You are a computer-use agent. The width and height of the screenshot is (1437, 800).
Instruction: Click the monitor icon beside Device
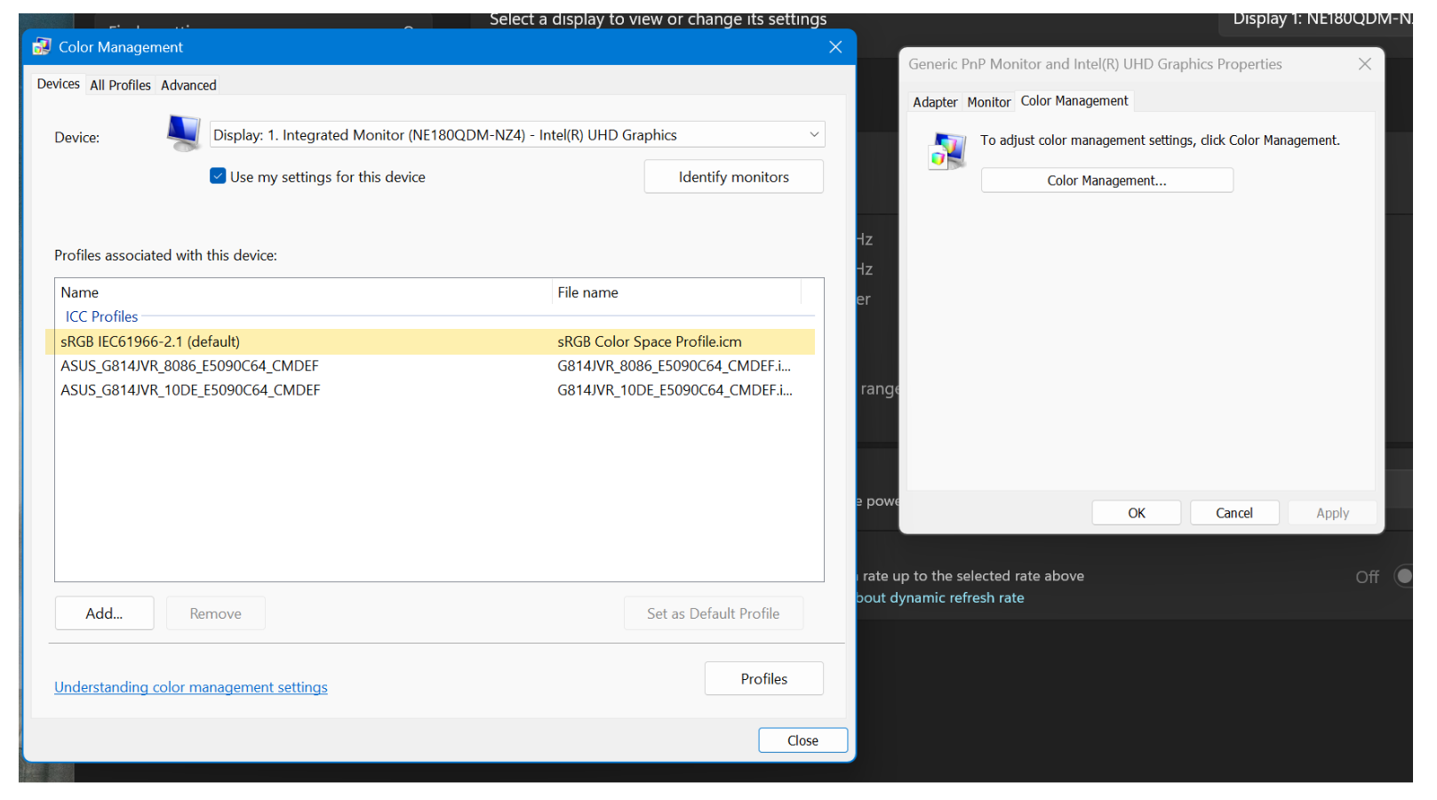[184, 133]
